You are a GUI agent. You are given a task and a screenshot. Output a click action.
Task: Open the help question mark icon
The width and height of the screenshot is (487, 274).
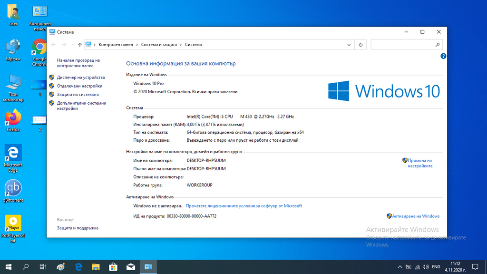click(443, 56)
